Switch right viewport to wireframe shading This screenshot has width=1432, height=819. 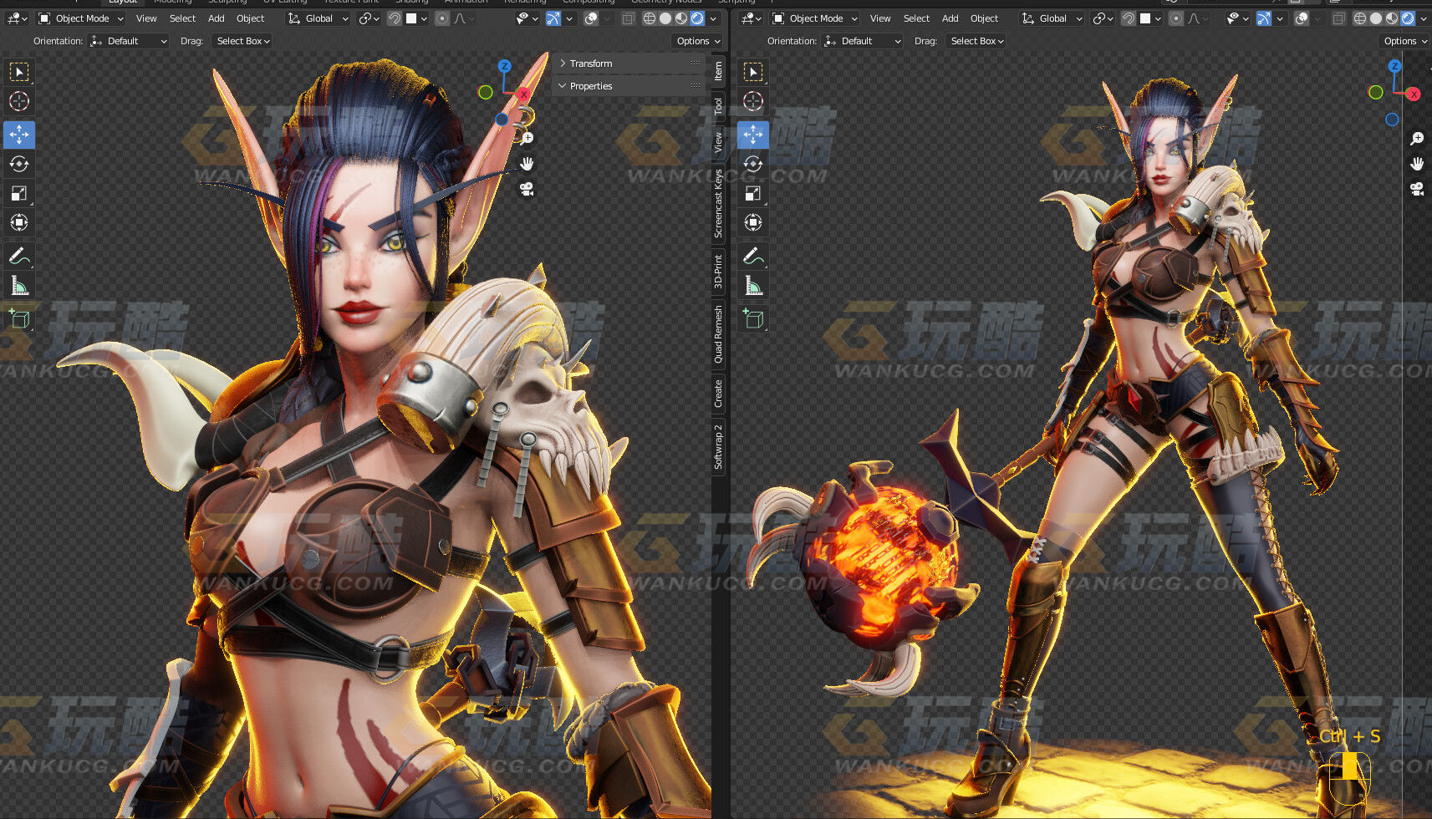1360,18
